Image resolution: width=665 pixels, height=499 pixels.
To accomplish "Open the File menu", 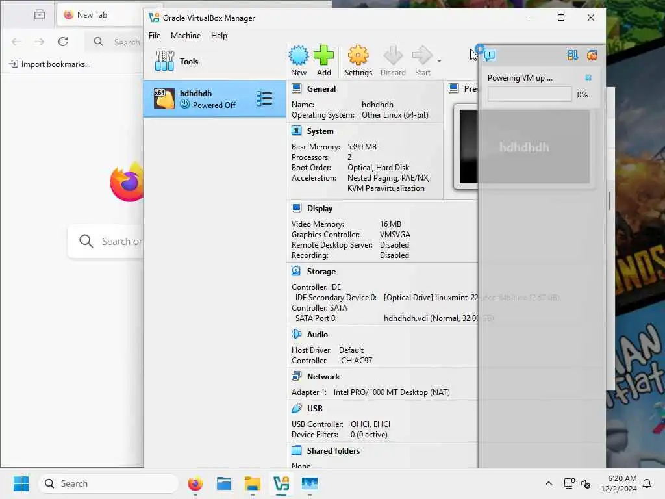I will click(155, 36).
